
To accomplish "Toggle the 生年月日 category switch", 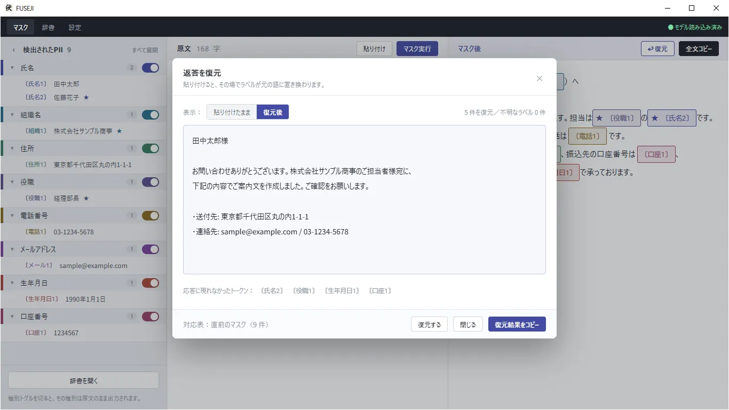I will [150, 283].
